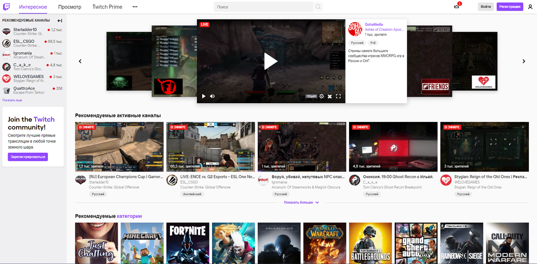Viewport: 537px width, 264px height.
Task: Mute the featured stream volume
Action: point(213,96)
